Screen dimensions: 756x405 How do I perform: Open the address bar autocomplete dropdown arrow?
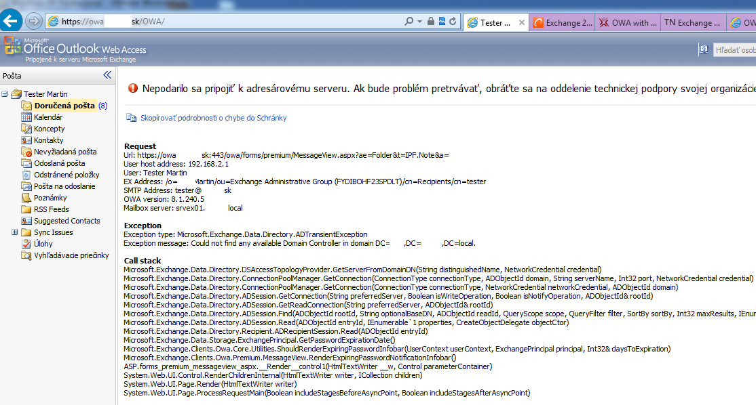419,22
